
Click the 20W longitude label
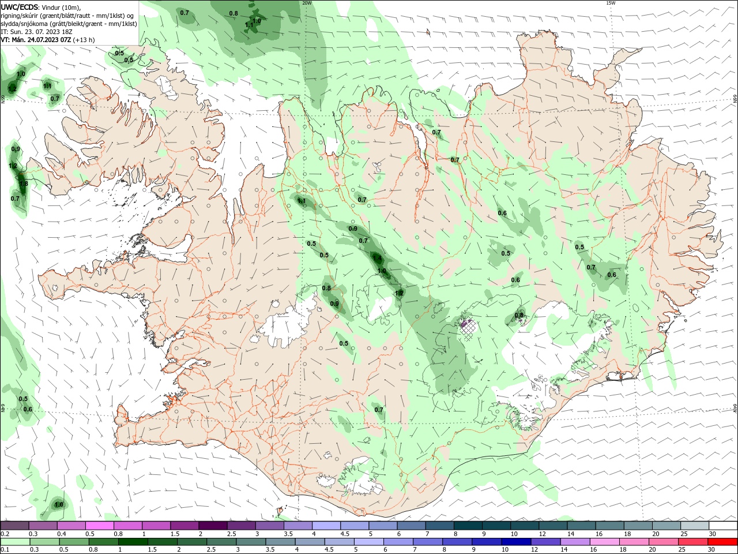[307, 3]
